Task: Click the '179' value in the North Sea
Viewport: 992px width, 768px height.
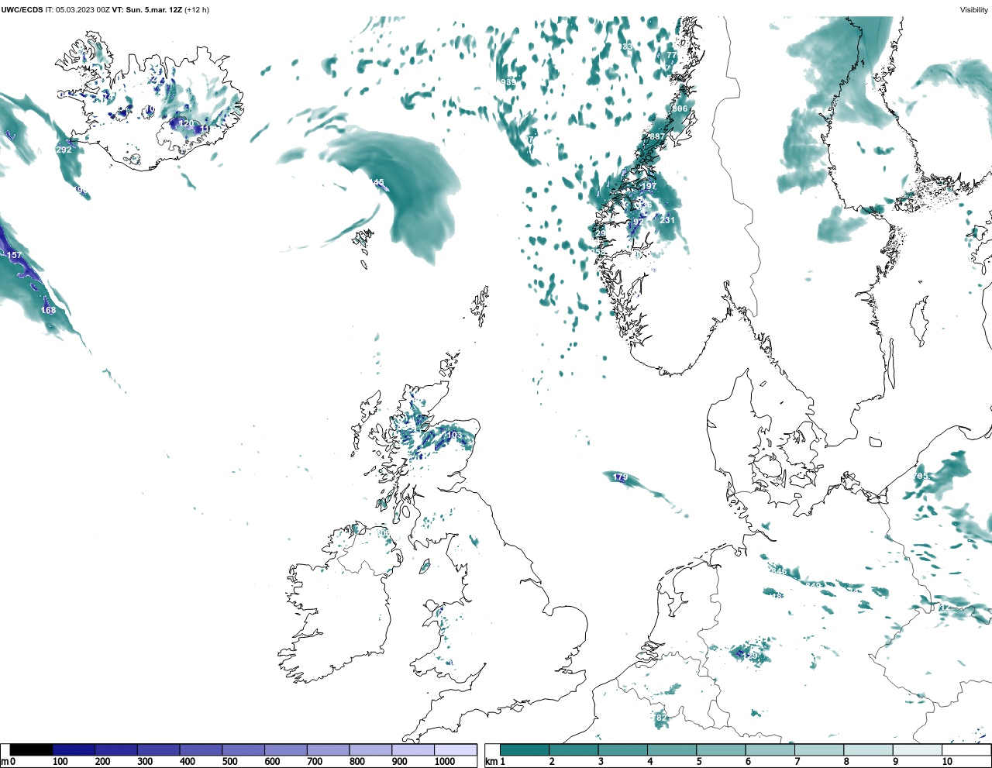Action: click(x=620, y=477)
